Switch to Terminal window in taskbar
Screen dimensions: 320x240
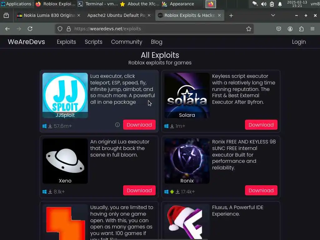pyautogui.click(x=98, y=4)
